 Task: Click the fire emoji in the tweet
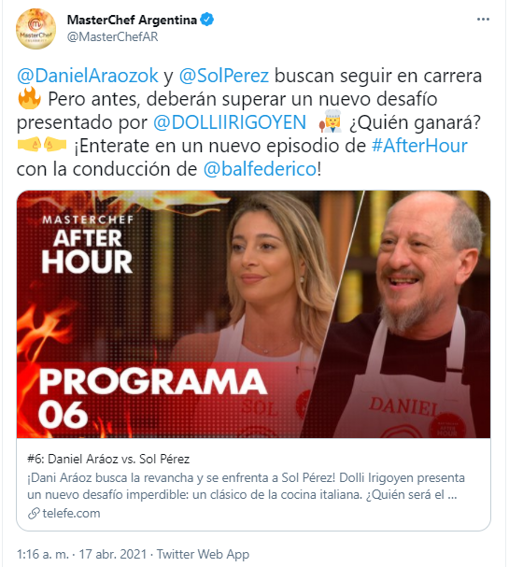29,98
